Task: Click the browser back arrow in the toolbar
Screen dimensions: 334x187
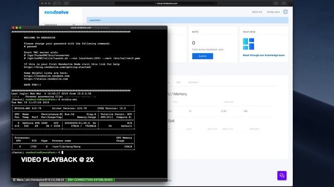Action: tap(55, 4)
